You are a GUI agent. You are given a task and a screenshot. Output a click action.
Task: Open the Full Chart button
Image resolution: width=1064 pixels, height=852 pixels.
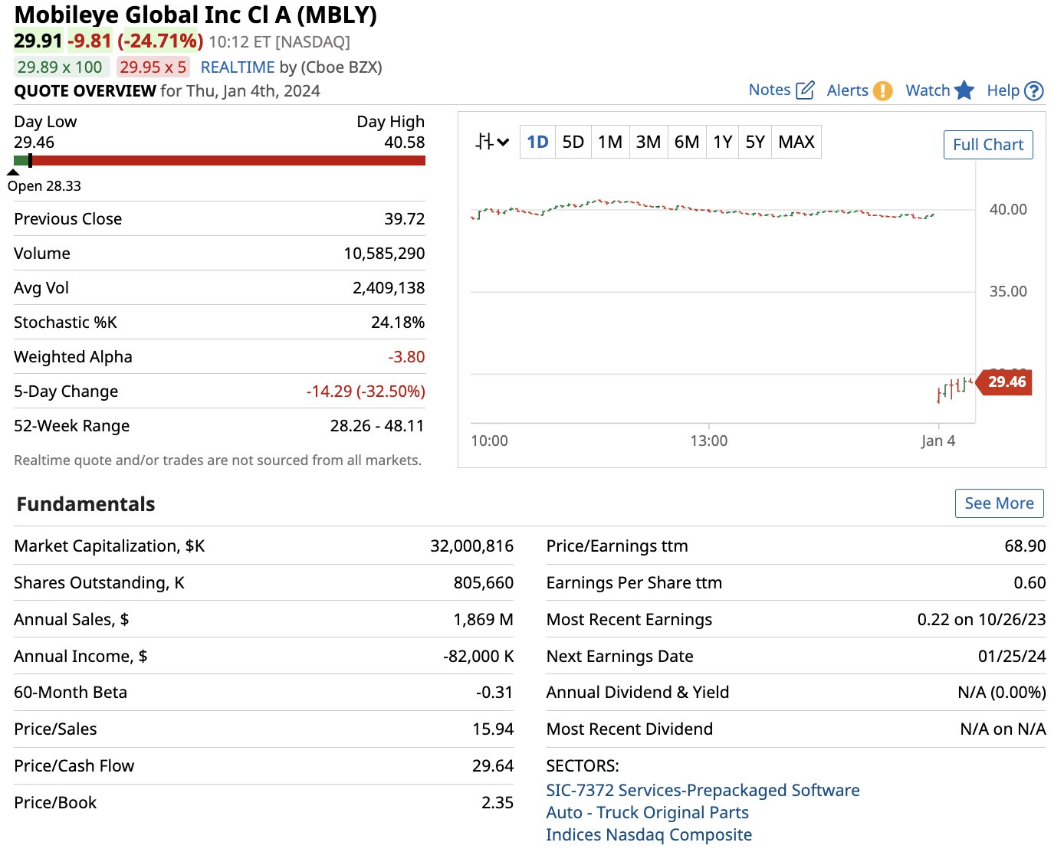988,145
